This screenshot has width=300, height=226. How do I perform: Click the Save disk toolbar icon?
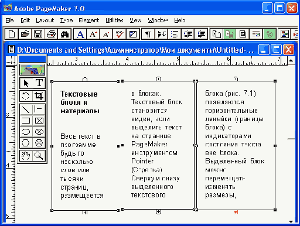point(38,34)
